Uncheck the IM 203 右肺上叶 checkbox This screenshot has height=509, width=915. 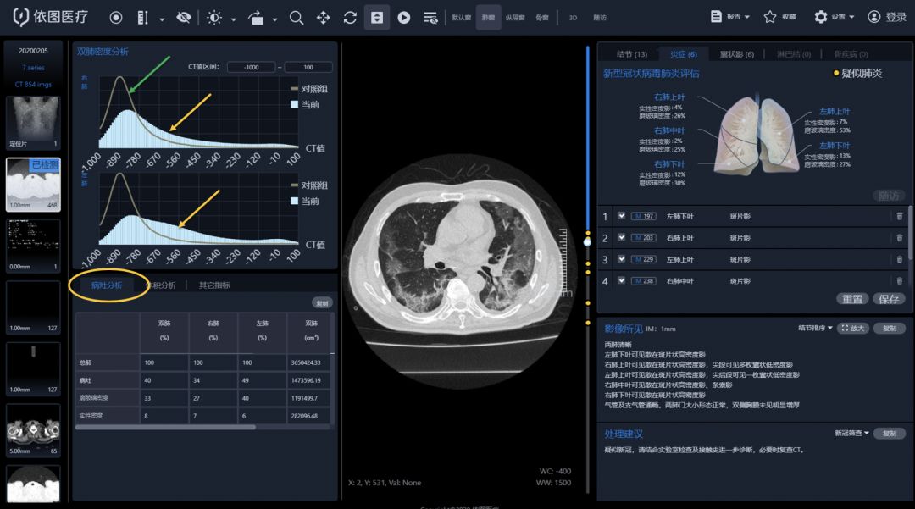tap(622, 237)
